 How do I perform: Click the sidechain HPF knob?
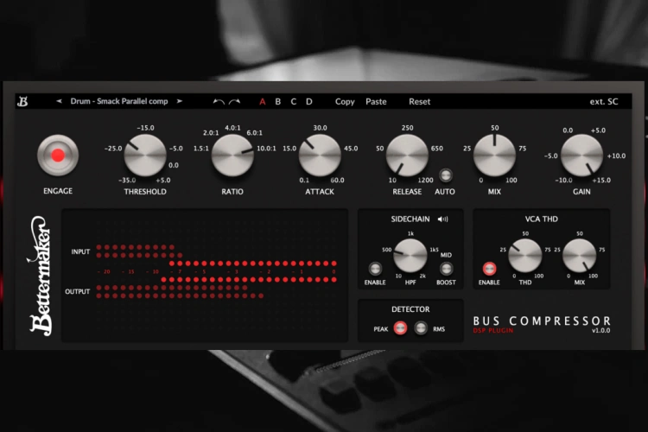tap(410, 256)
